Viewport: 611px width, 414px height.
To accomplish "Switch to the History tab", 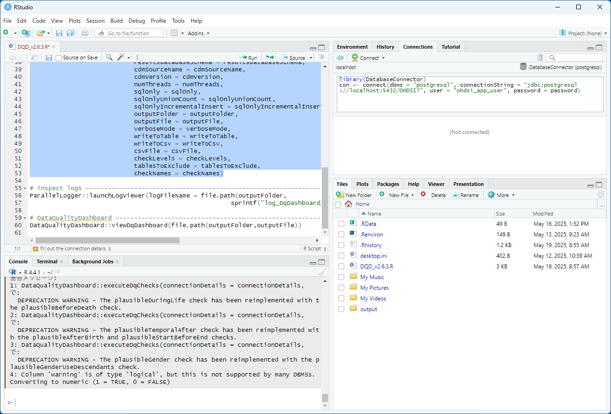I will pos(386,47).
